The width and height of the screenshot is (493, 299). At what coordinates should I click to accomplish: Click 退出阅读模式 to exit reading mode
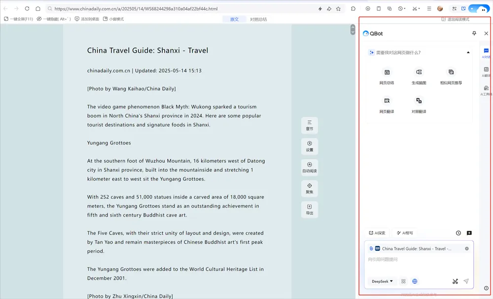coord(455,19)
